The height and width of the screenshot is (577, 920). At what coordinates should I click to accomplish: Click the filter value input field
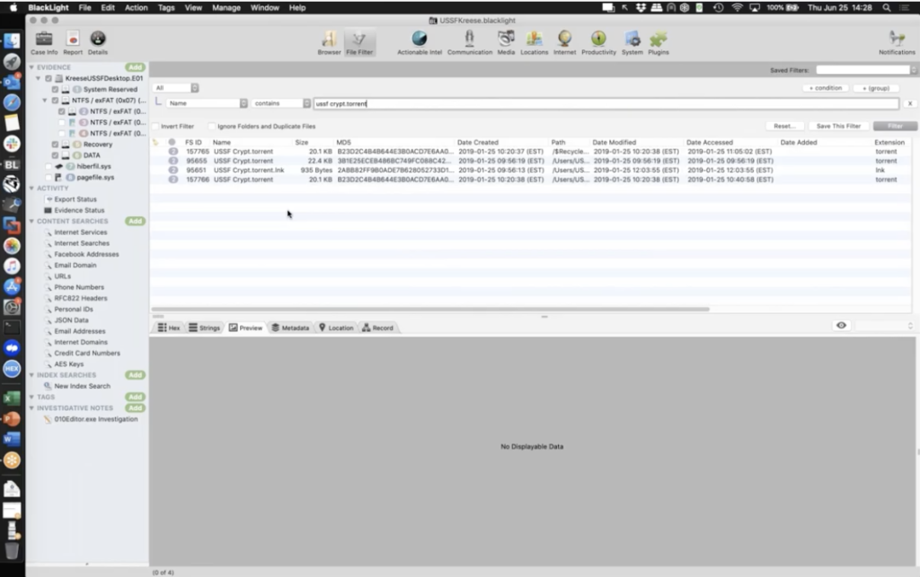606,104
